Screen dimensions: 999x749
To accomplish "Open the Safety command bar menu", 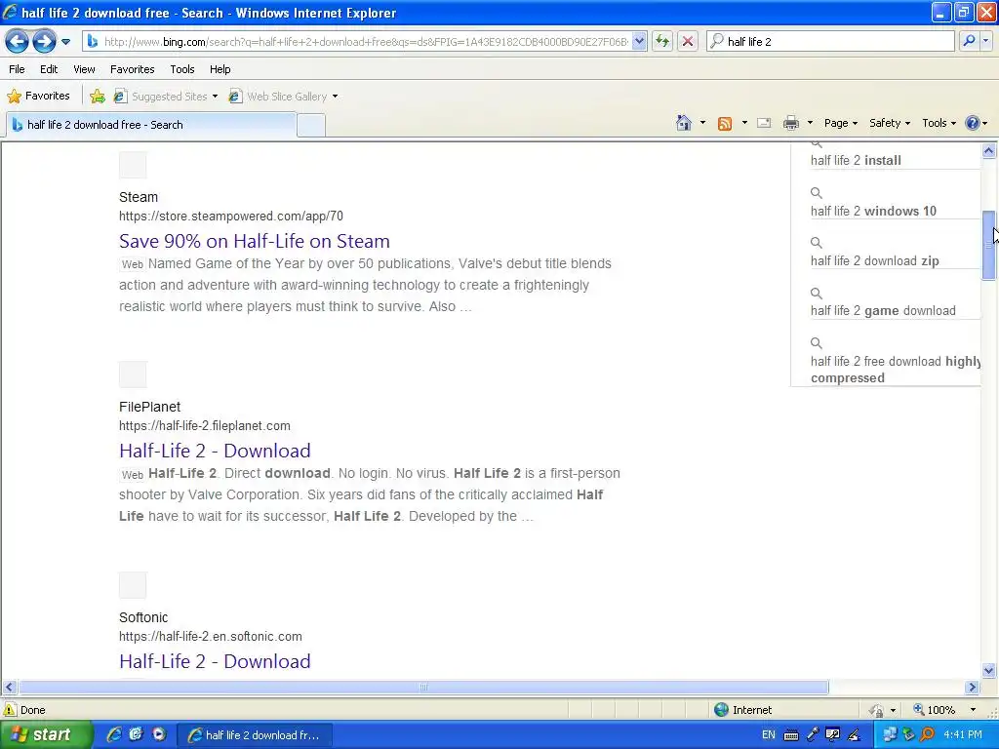I will coord(890,123).
